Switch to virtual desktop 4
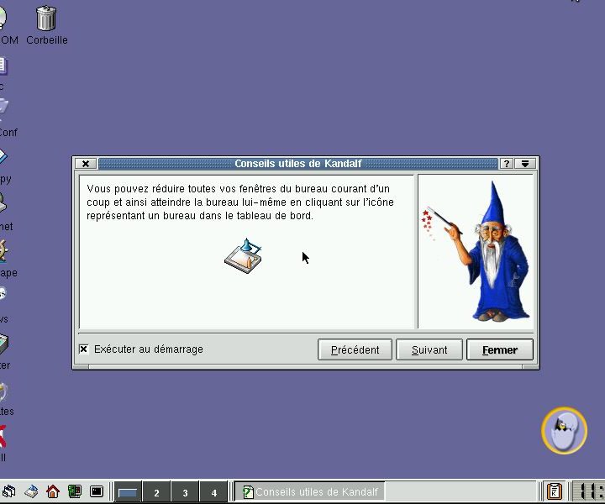The height and width of the screenshot is (504, 605). [213, 492]
